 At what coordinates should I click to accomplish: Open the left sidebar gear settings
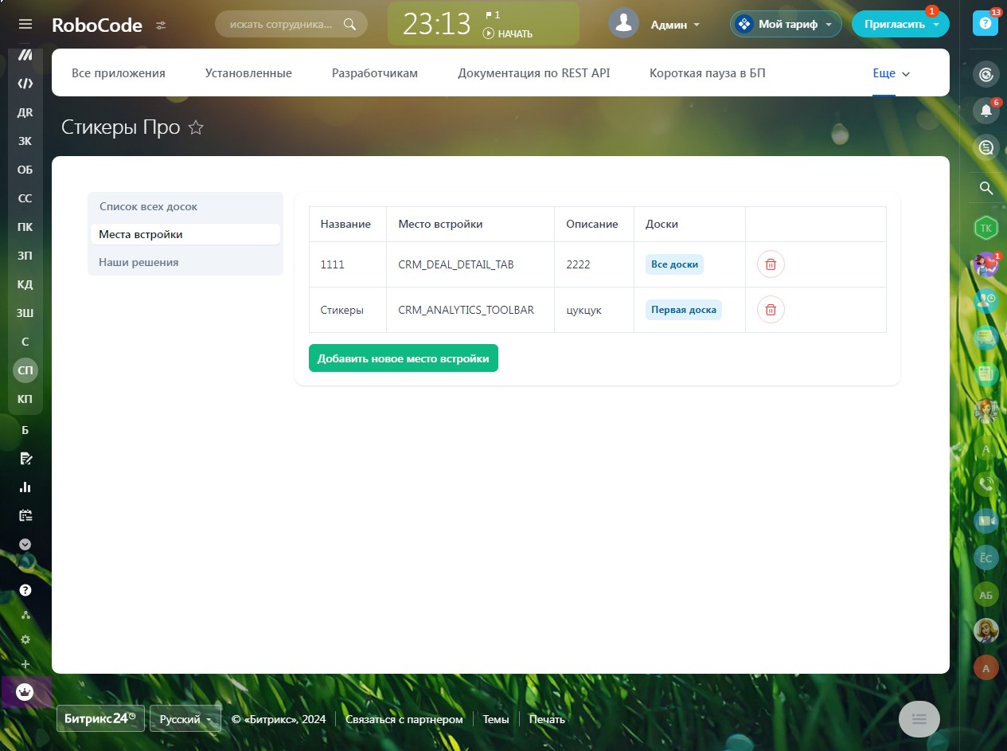pyautogui.click(x=25, y=640)
